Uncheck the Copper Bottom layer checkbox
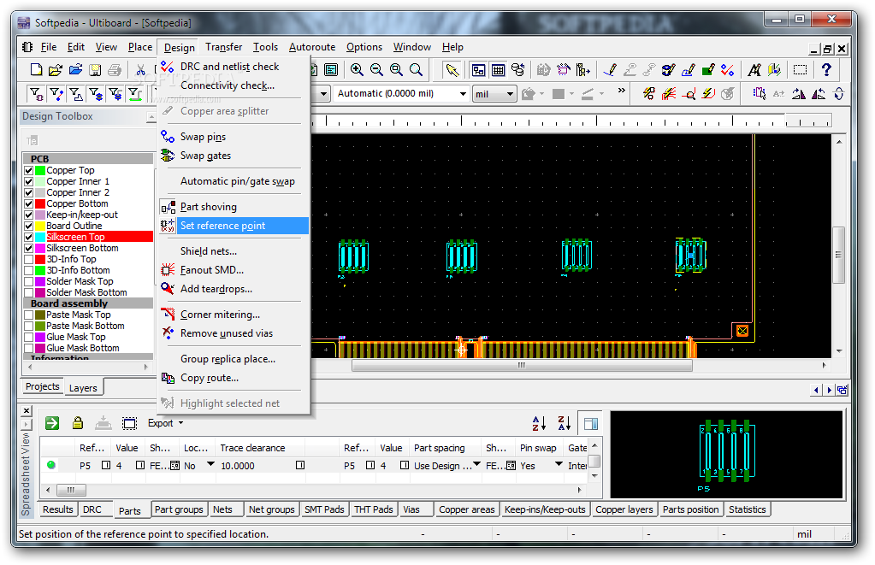Screen dimensions: 875x565 click(x=29, y=203)
